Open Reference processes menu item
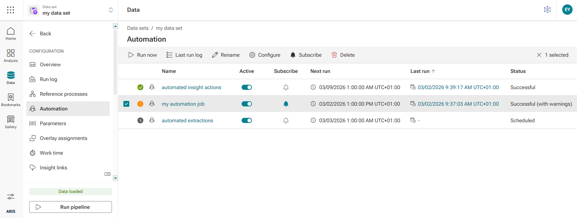577x218 pixels. tap(68, 94)
